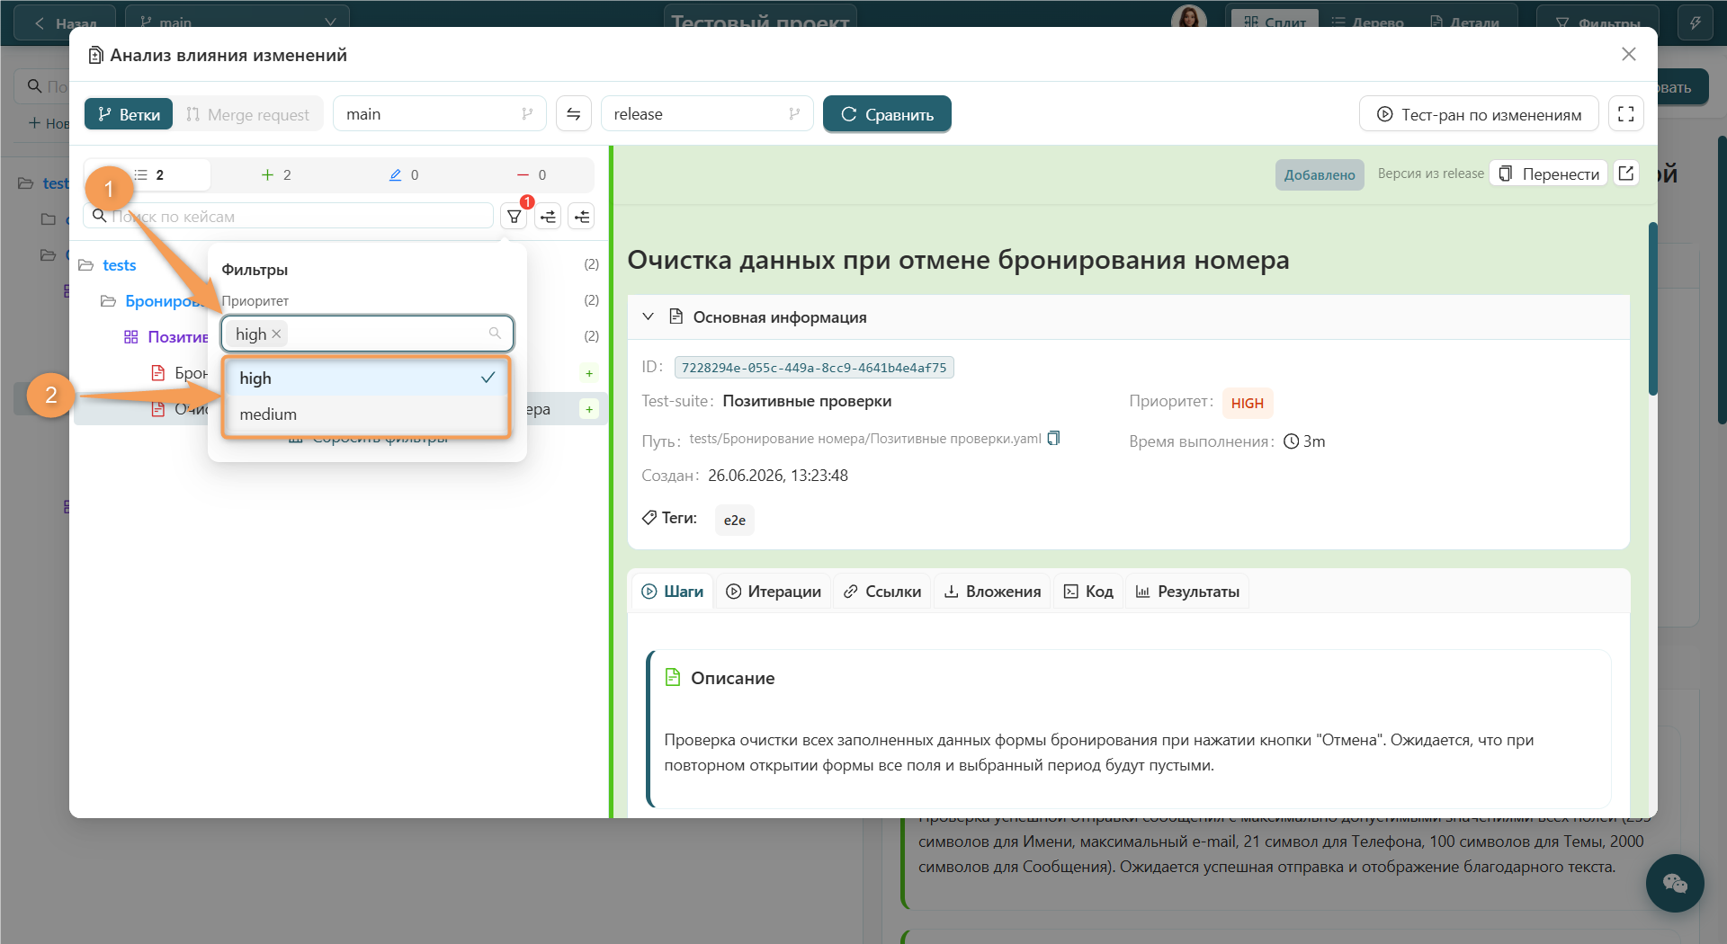Viewport: 1727px width, 944px height.
Task: Click the green plus on the highlighted case row
Action: tap(589, 409)
